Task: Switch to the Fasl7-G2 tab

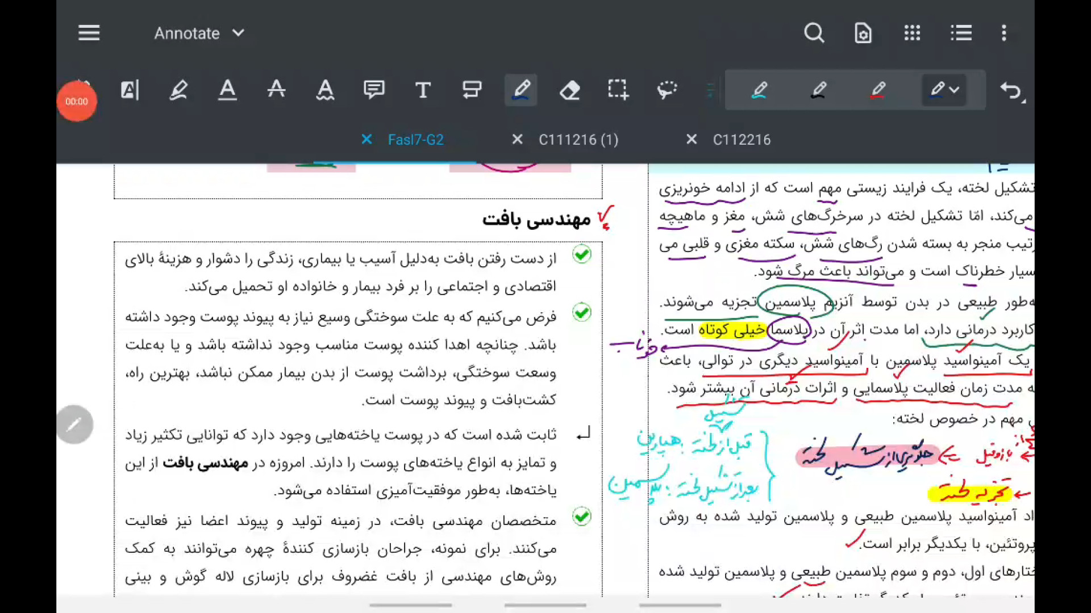Action: [x=415, y=140]
